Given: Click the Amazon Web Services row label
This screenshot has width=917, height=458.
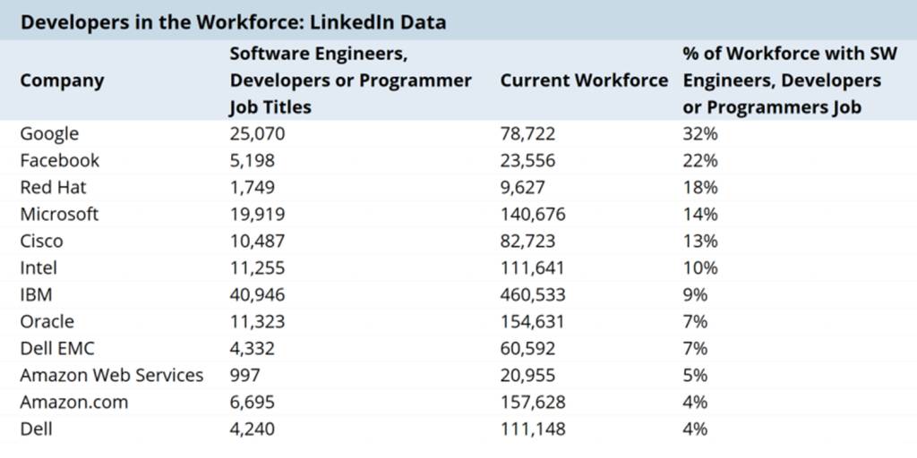Looking at the screenshot, I should [112, 376].
